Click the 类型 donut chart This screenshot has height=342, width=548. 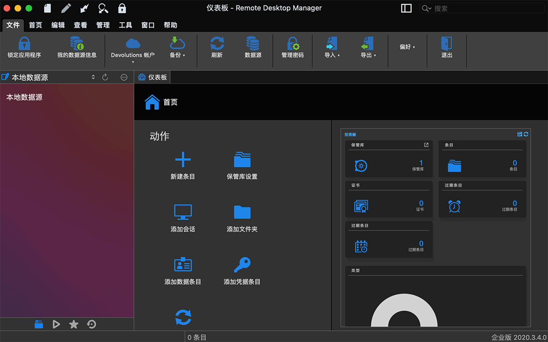(405, 310)
